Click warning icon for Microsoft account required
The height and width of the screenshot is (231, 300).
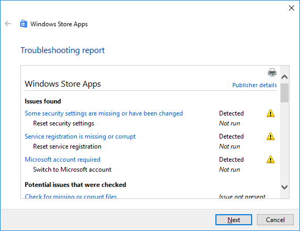[x=271, y=160]
